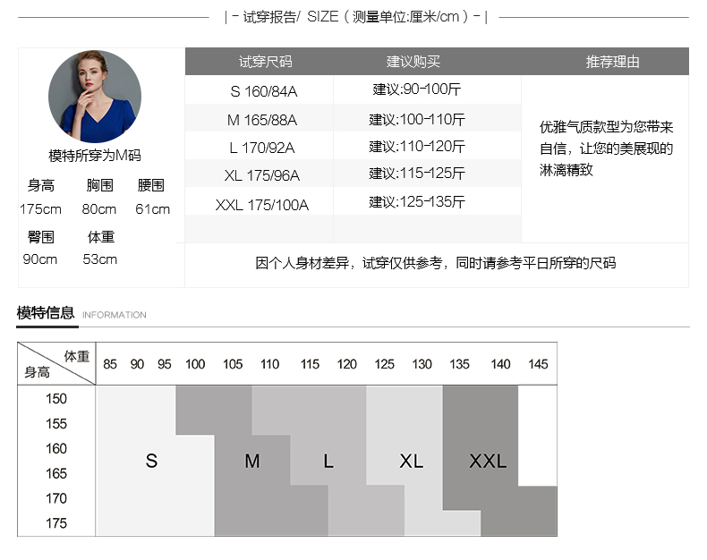This screenshot has height=560, width=707.
Task: Pick the L 170/92A size entry
Action: [261, 148]
